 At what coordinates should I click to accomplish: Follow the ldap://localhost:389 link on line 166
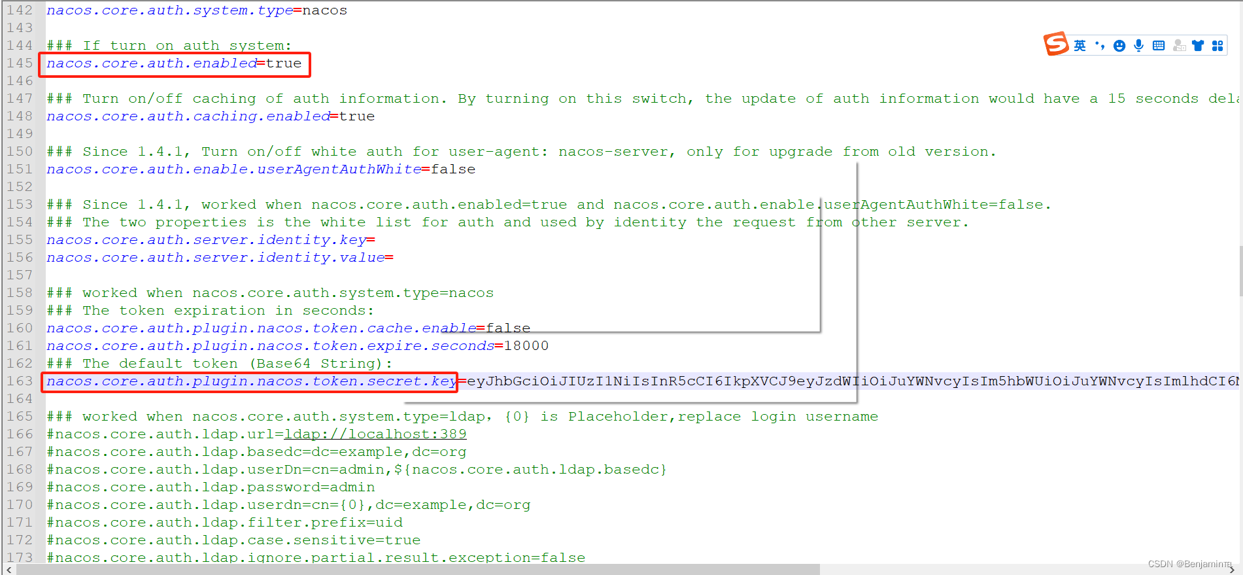[375, 434]
